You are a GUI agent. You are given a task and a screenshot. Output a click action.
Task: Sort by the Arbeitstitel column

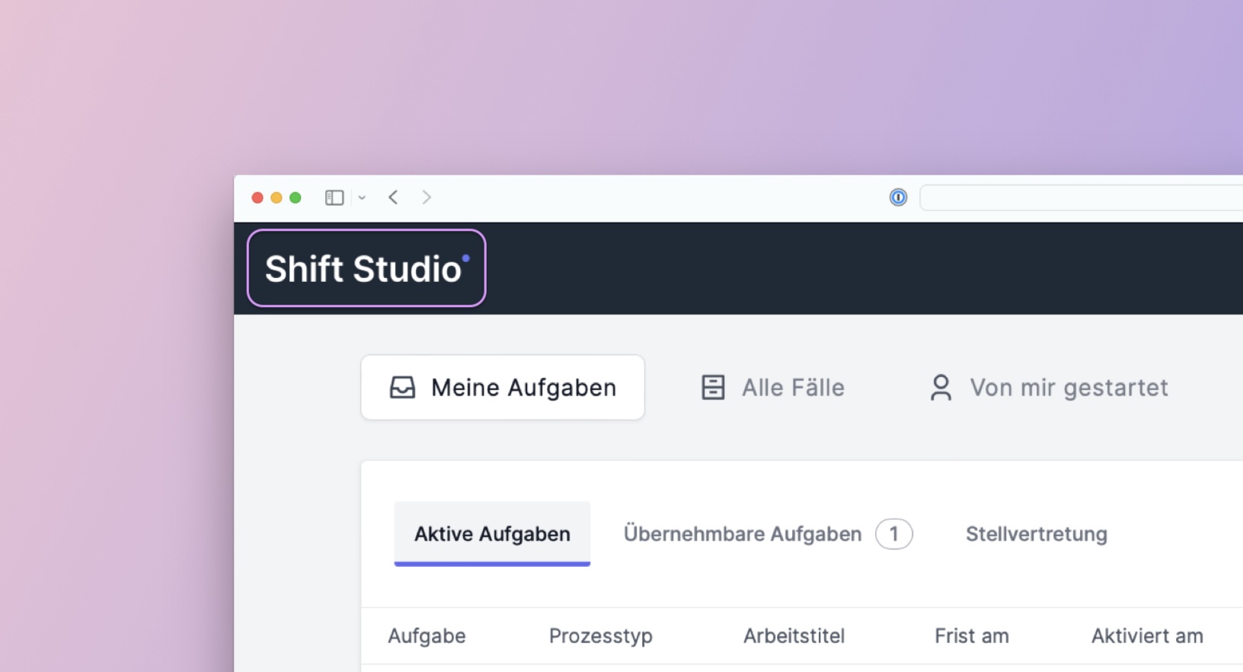[x=794, y=635]
